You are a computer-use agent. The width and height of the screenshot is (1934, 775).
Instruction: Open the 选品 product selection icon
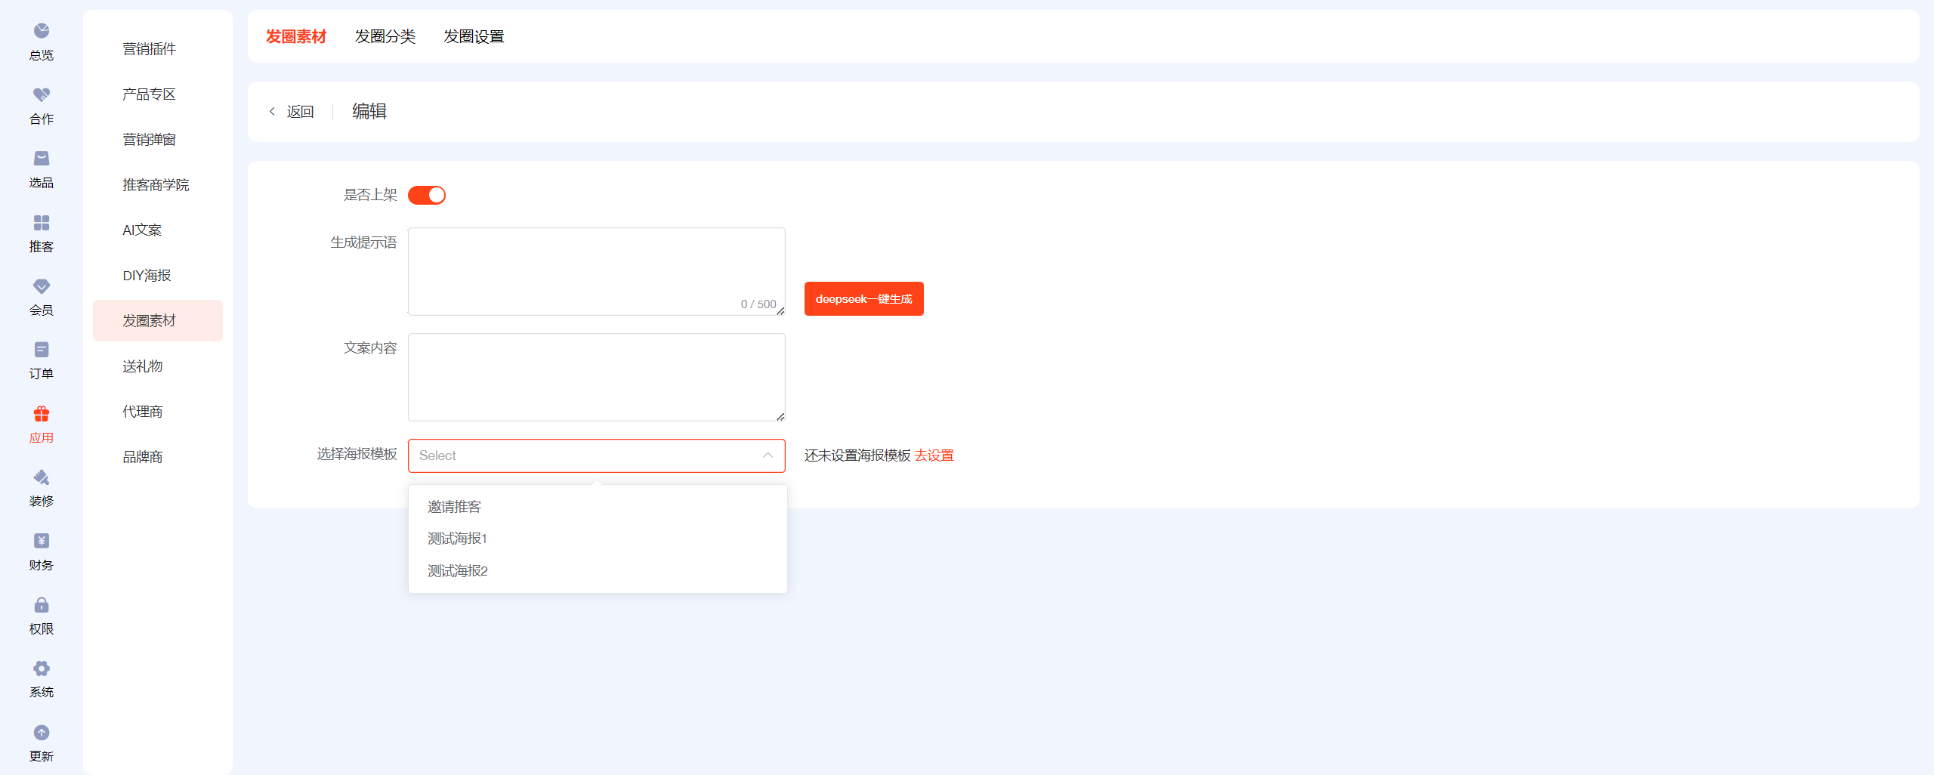coord(42,159)
